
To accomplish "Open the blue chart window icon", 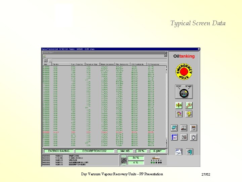I will (174, 137).
